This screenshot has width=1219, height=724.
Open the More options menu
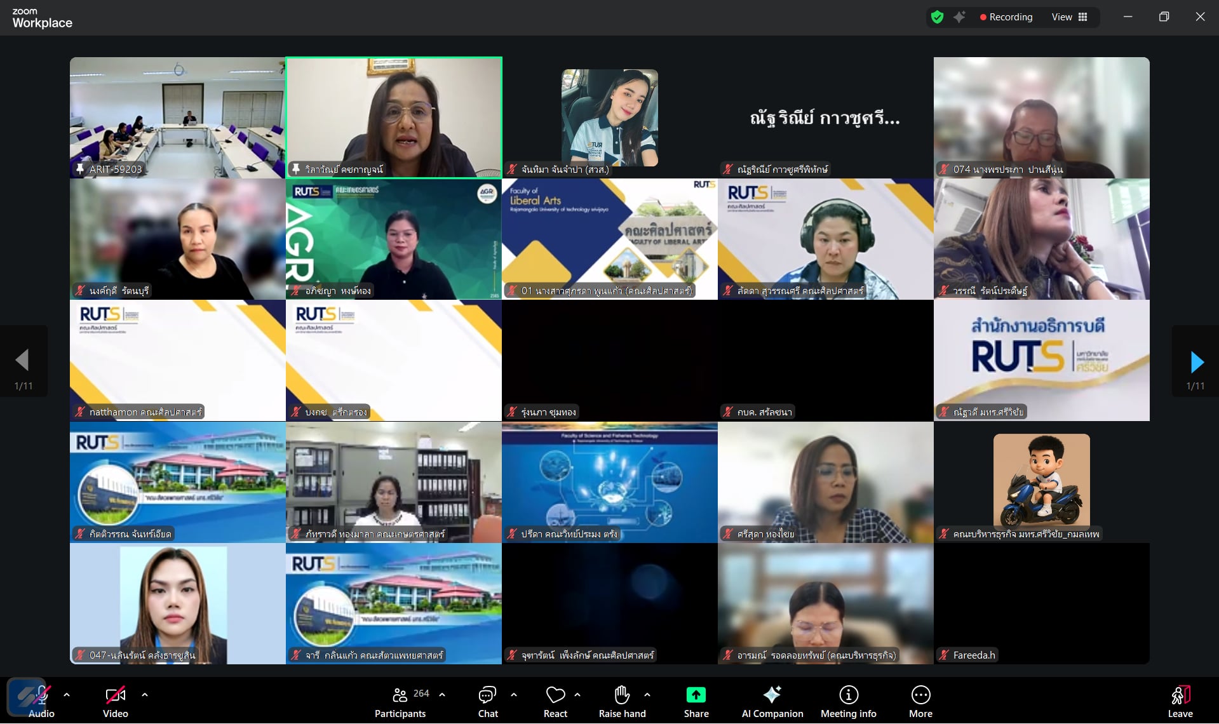tap(920, 701)
